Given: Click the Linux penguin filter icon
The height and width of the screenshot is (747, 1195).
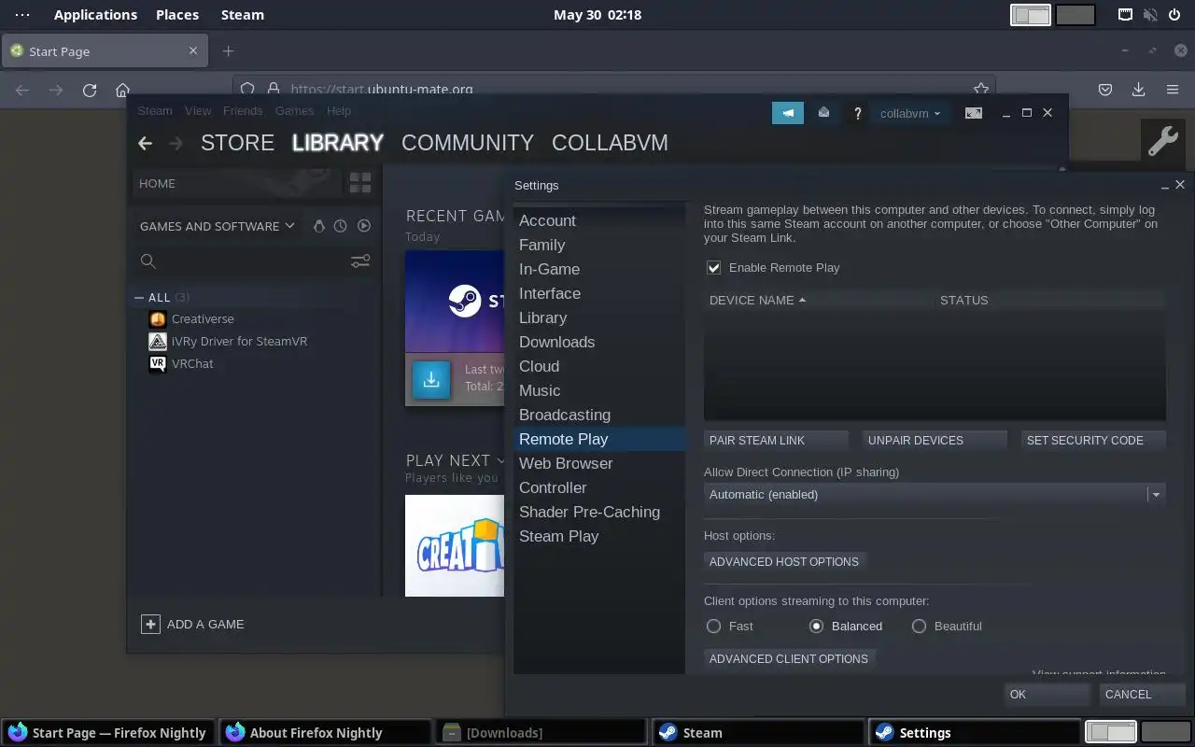Looking at the screenshot, I should click(318, 226).
